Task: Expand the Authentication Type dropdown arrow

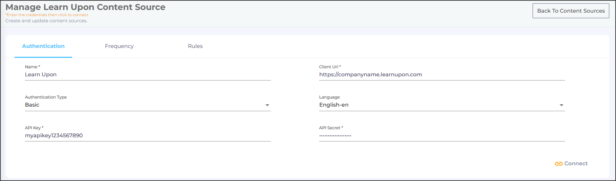Action: [267, 105]
